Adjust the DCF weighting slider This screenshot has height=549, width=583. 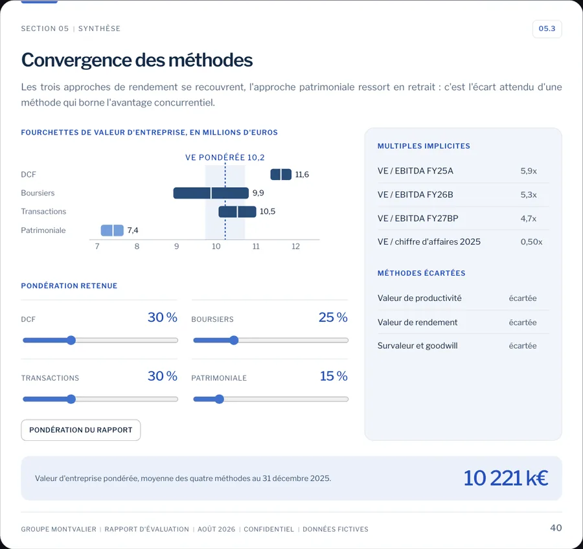coord(100,340)
